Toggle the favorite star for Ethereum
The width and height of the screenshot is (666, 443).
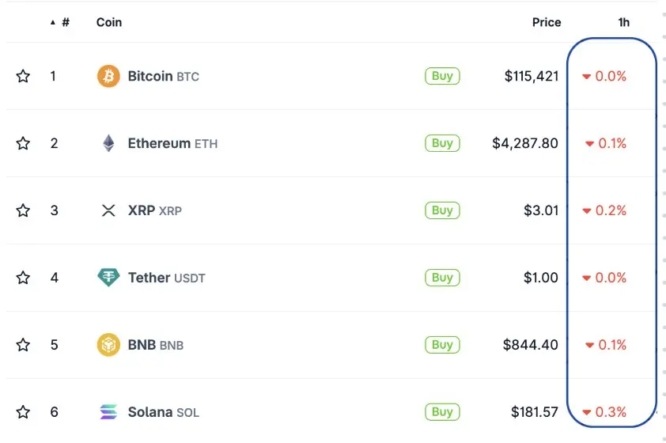pos(23,143)
